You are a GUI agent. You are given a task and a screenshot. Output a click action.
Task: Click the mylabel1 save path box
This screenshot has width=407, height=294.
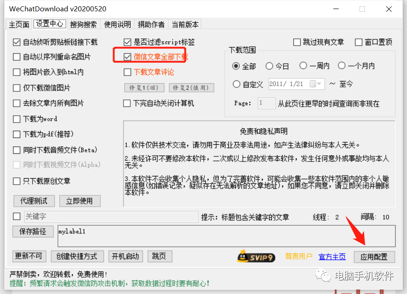(x=227, y=236)
